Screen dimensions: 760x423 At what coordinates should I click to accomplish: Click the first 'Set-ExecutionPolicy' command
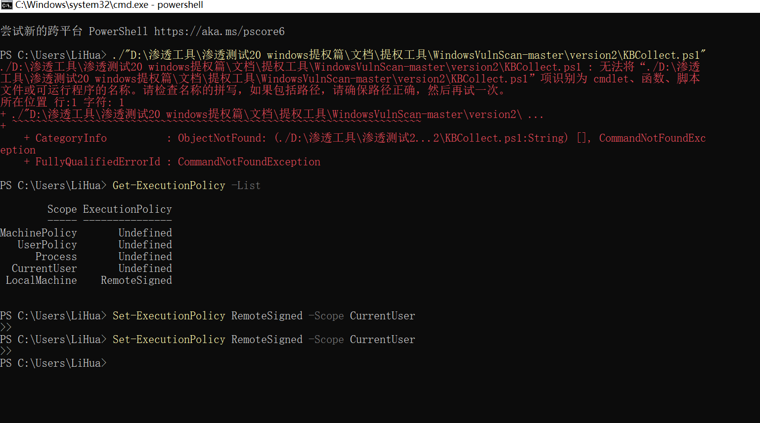point(169,316)
